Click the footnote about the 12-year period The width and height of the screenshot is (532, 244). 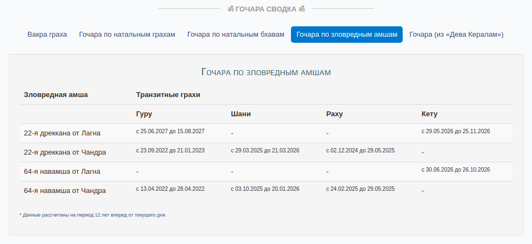coord(93,215)
